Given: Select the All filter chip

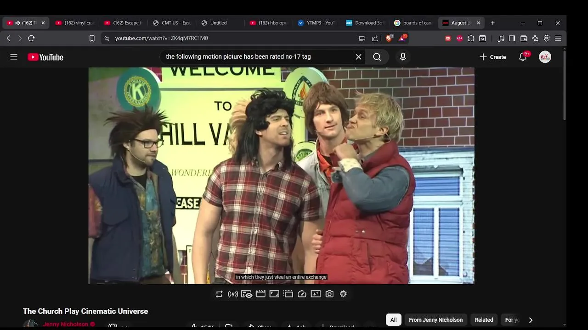Looking at the screenshot, I should (393, 320).
